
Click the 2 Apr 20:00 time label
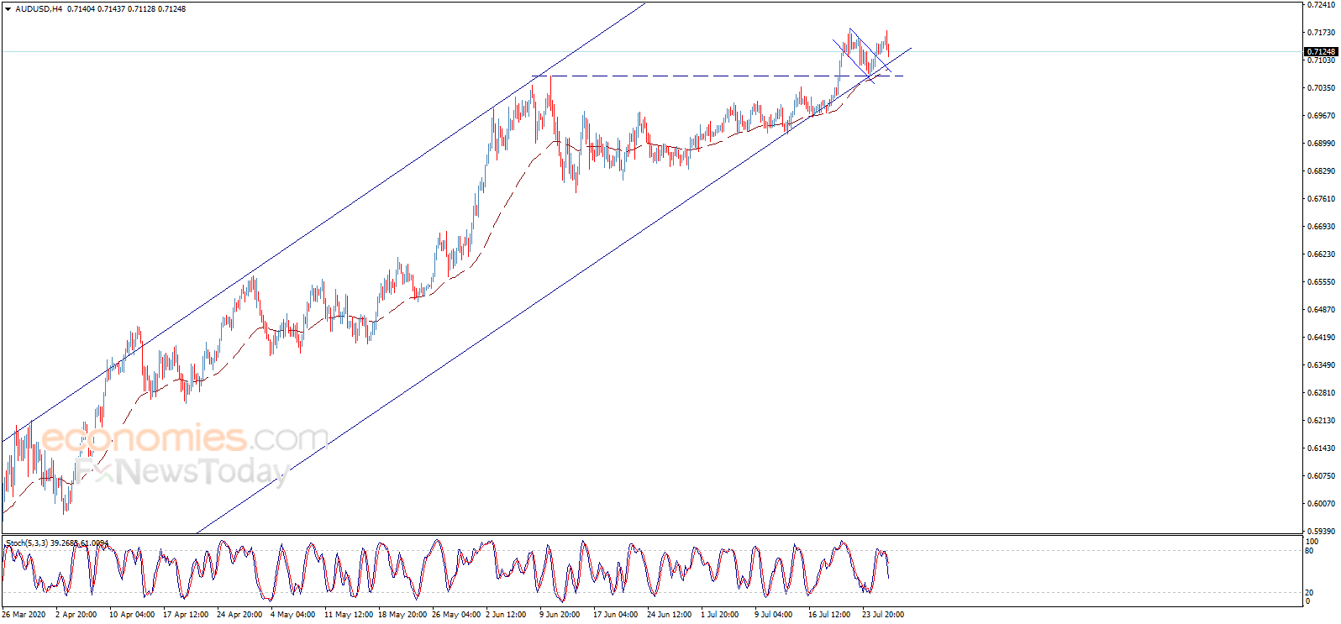click(x=76, y=615)
